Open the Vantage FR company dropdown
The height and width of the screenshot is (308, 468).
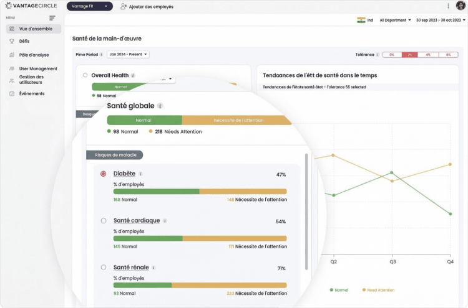(89, 6)
